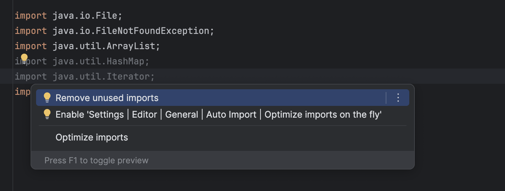The height and width of the screenshot is (191, 505).
Task: Click the bulb icon beside Remove unused imports
Action: [x=47, y=98]
